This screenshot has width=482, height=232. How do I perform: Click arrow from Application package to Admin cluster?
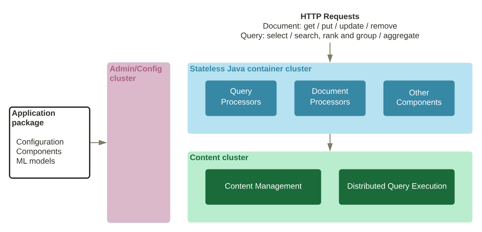click(98, 142)
